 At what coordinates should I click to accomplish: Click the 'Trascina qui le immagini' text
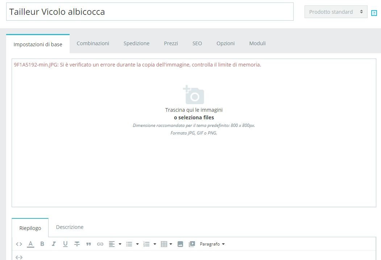click(194, 110)
